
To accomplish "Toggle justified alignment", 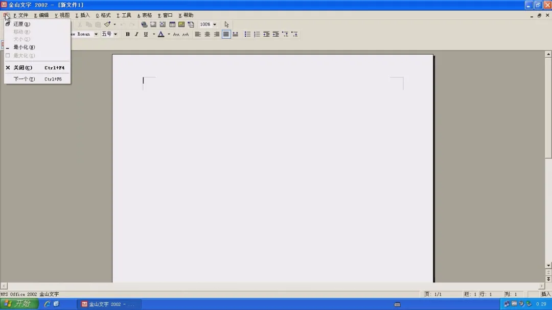I will click(x=226, y=34).
